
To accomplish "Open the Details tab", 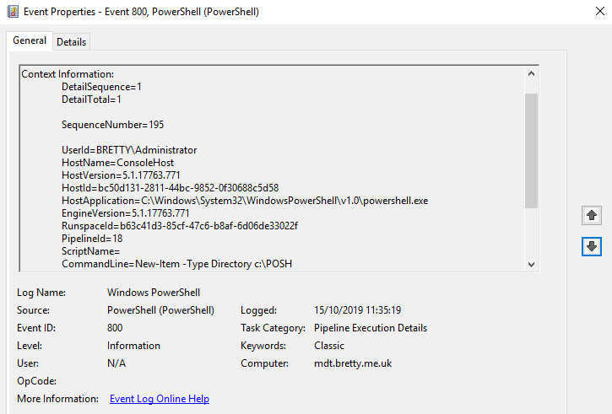I will point(72,42).
